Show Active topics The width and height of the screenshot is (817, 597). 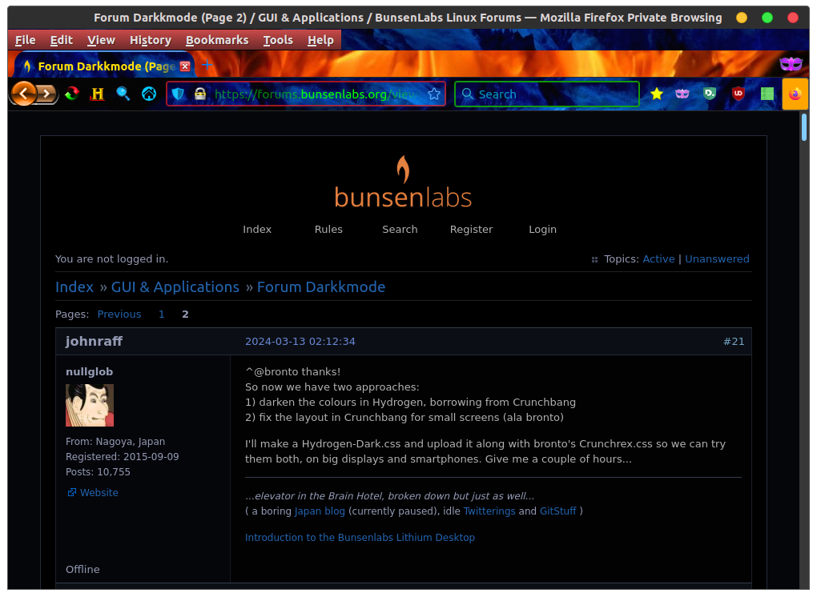pyautogui.click(x=658, y=259)
